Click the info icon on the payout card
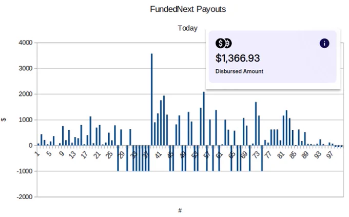349x217 pixels. click(324, 43)
